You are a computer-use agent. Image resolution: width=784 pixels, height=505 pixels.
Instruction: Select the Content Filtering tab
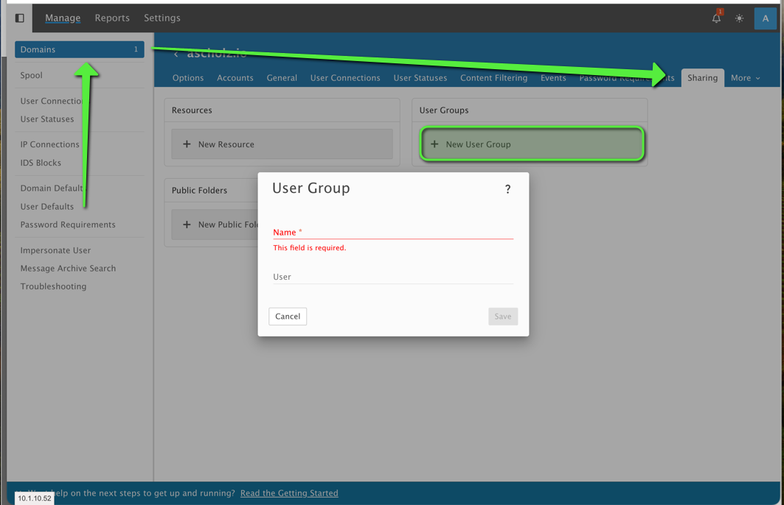point(493,78)
